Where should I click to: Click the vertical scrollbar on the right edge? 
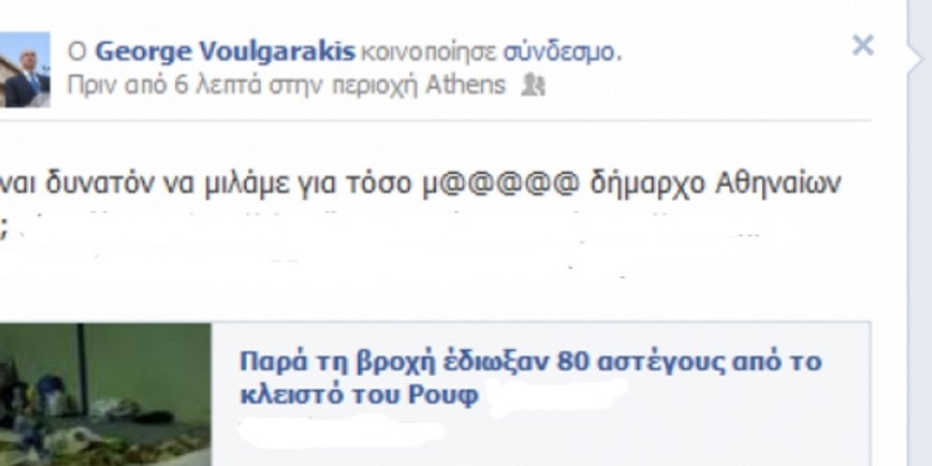point(920,233)
